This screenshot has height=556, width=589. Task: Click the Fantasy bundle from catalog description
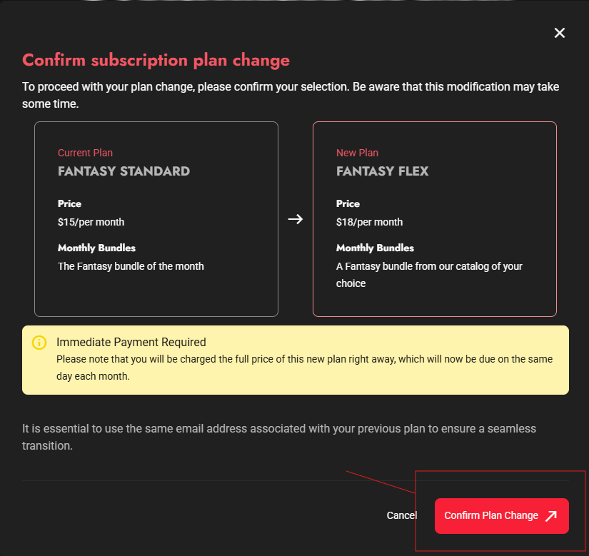pyautogui.click(x=428, y=274)
